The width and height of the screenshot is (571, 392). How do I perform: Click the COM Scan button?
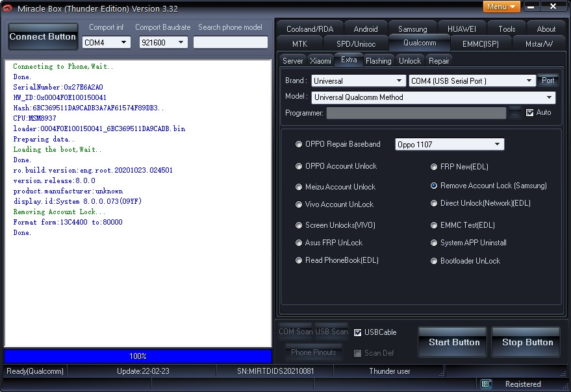point(296,332)
